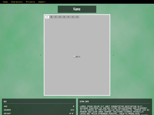This screenshot has height=115, width=154.
Task: Open reference tab H
Action: pos(77,17)
